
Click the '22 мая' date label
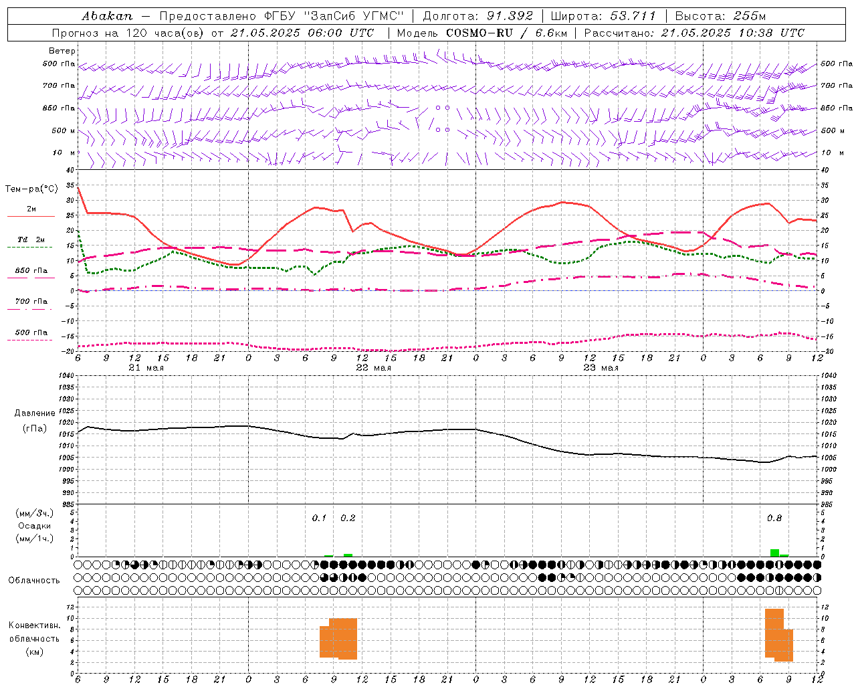tap(373, 368)
